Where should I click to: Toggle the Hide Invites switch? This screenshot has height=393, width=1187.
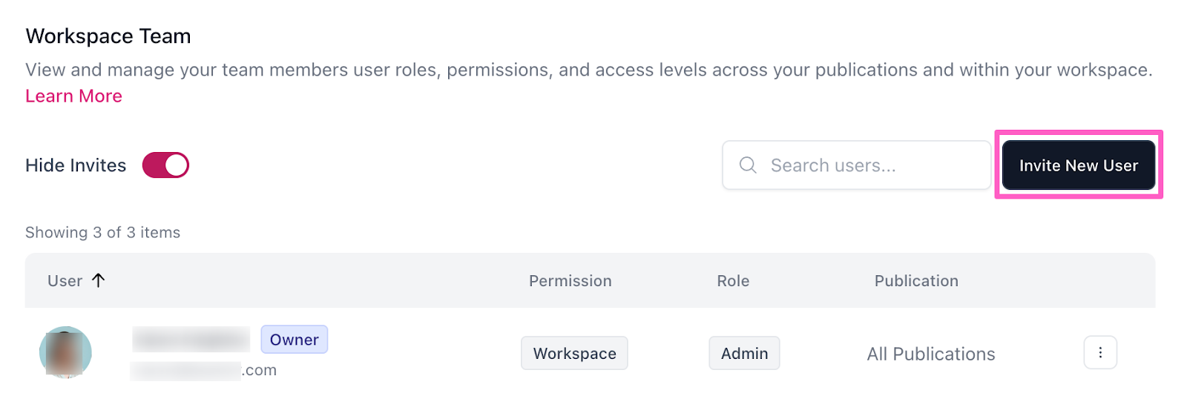click(x=165, y=165)
